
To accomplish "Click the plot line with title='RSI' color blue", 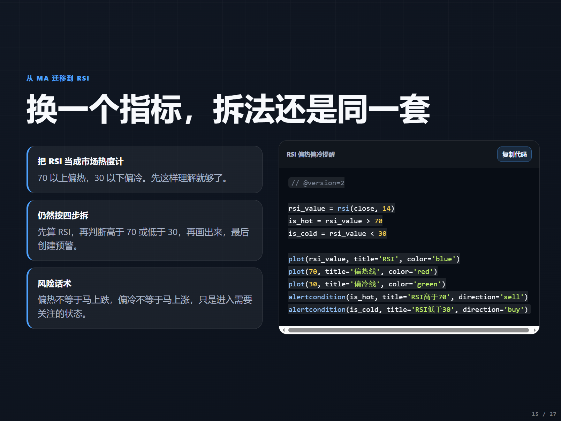I will coord(374,259).
